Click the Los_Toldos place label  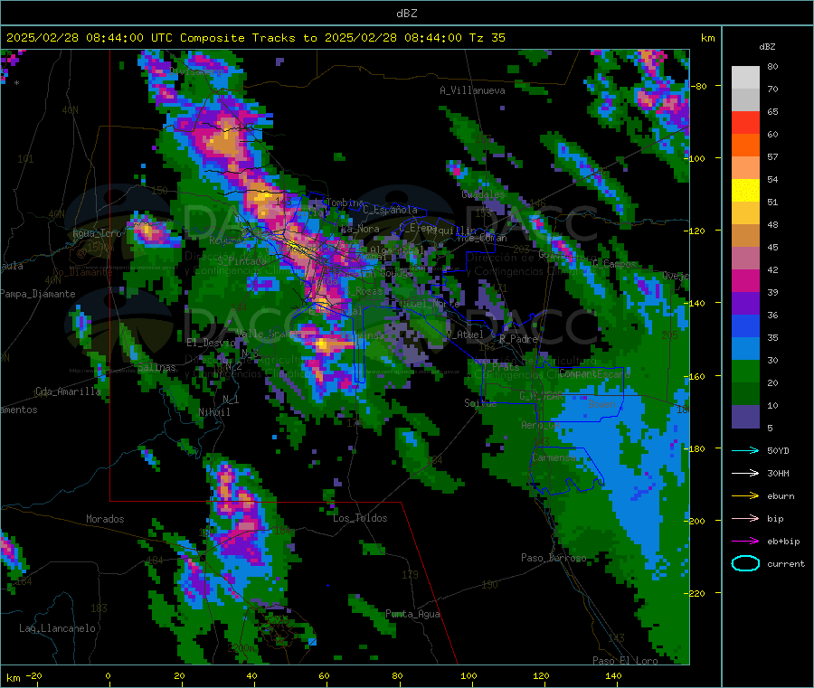point(360,518)
